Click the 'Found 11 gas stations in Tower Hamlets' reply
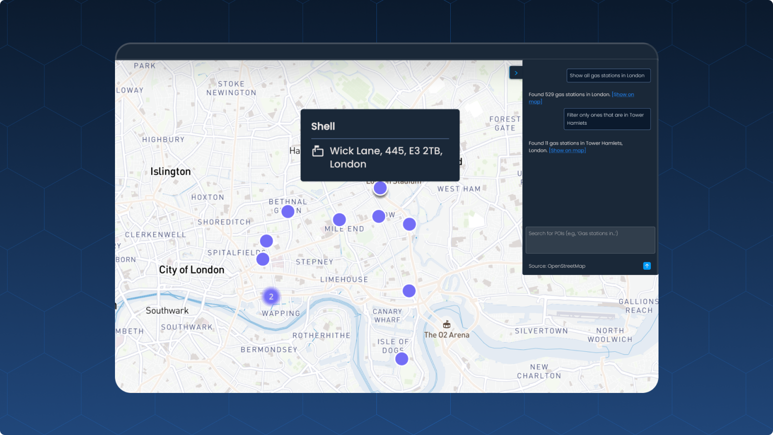Screen dimensions: 773x435 575,146
